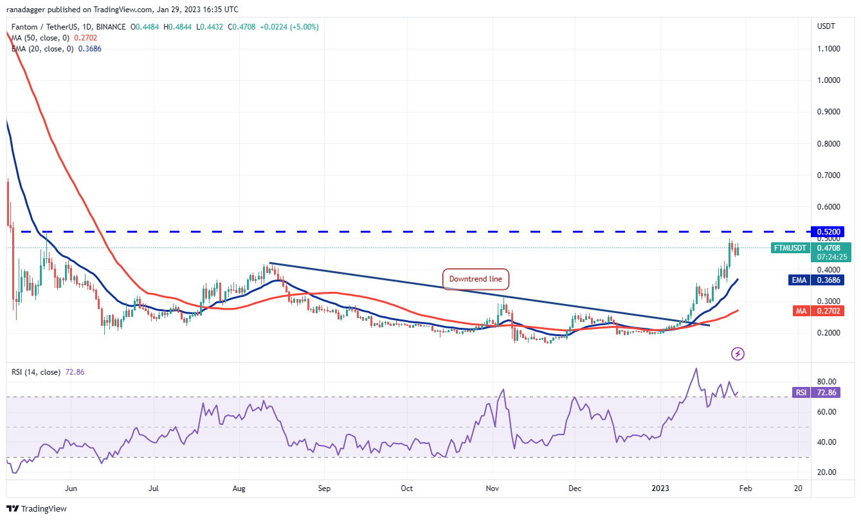Click the RSI 80.00 scale label

coord(826,382)
